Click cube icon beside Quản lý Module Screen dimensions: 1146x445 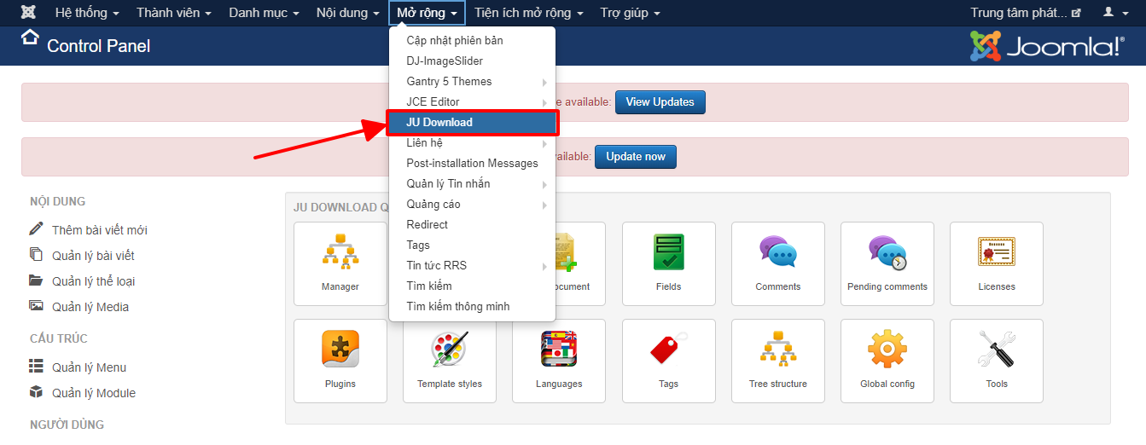click(x=36, y=391)
